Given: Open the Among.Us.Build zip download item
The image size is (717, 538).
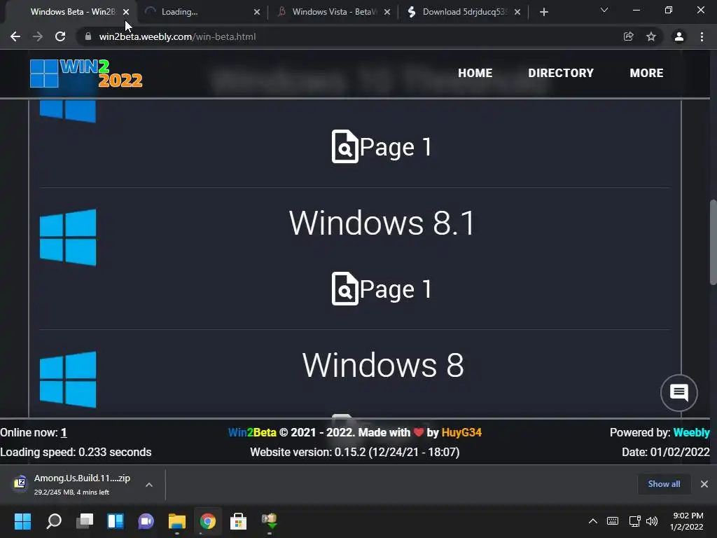Looking at the screenshot, I should [x=73, y=485].
